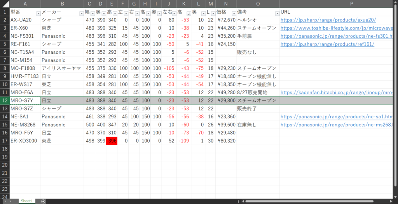Select cell HMR-FT183

coord(25,77)
